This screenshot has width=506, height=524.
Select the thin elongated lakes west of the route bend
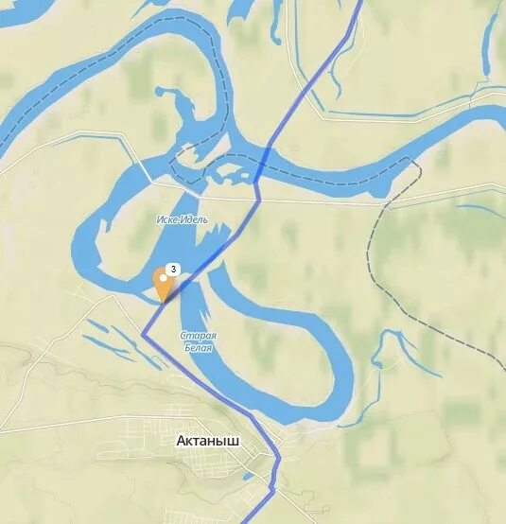point(124,344)
